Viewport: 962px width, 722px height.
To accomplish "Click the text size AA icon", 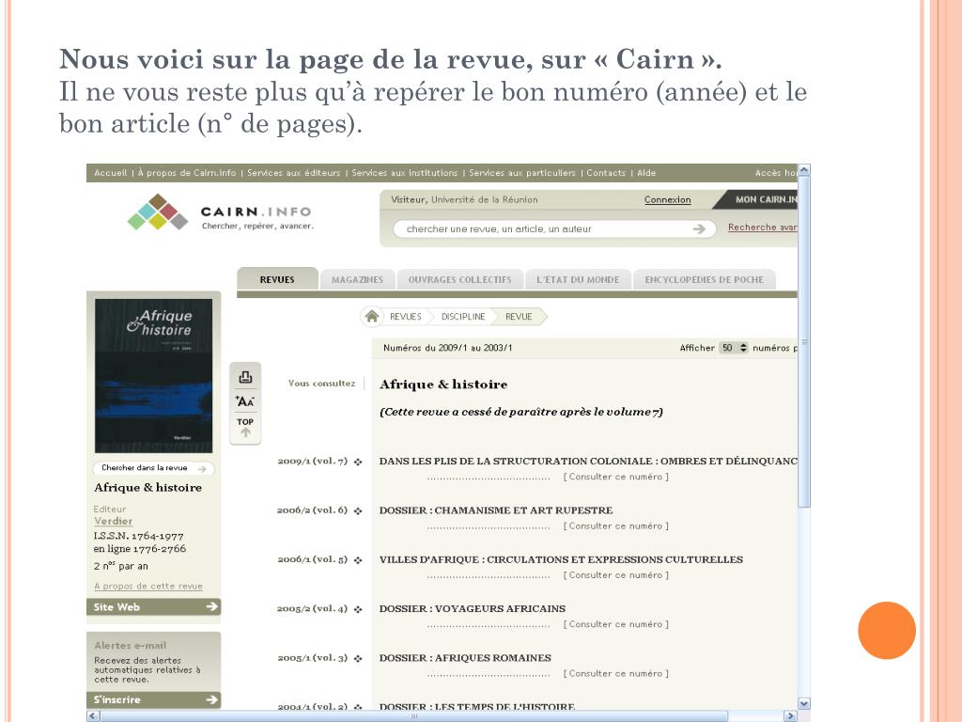I will [x=245, y=400].
